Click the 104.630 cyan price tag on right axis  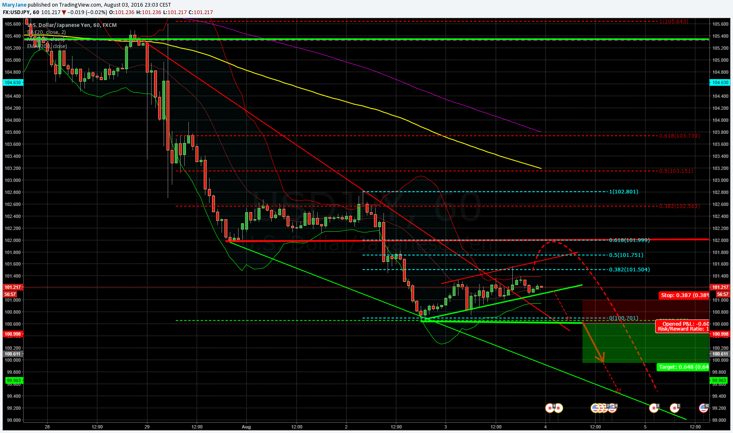pyautogui.click(x=720, y=83)
